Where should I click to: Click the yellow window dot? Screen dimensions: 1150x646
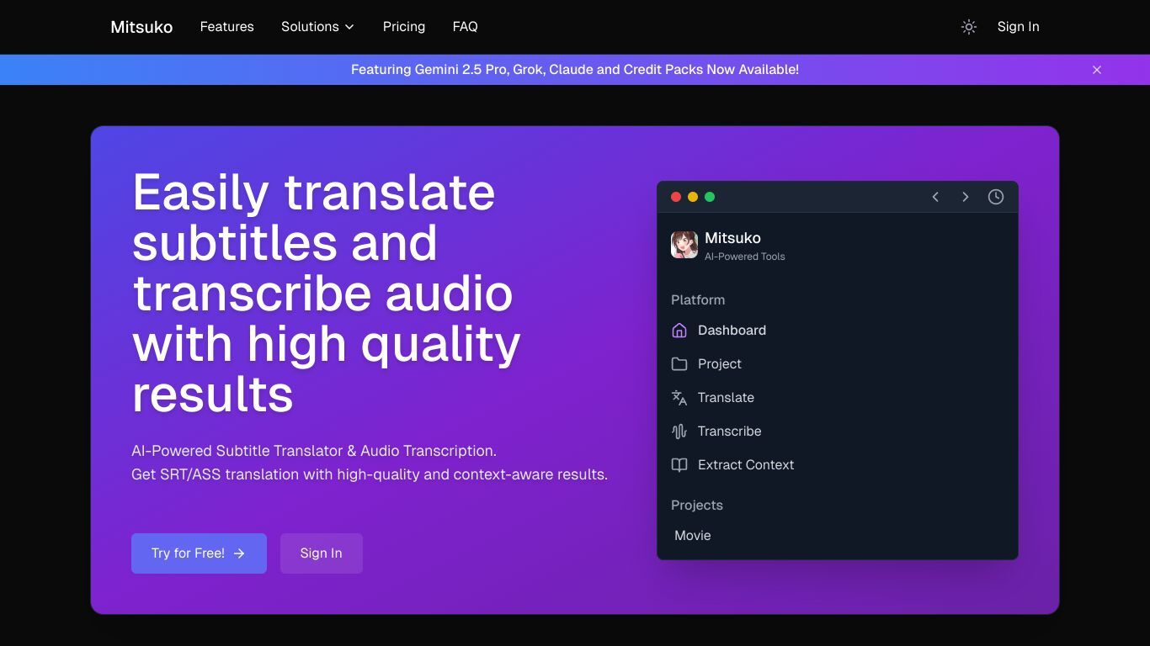pos(693,197)
